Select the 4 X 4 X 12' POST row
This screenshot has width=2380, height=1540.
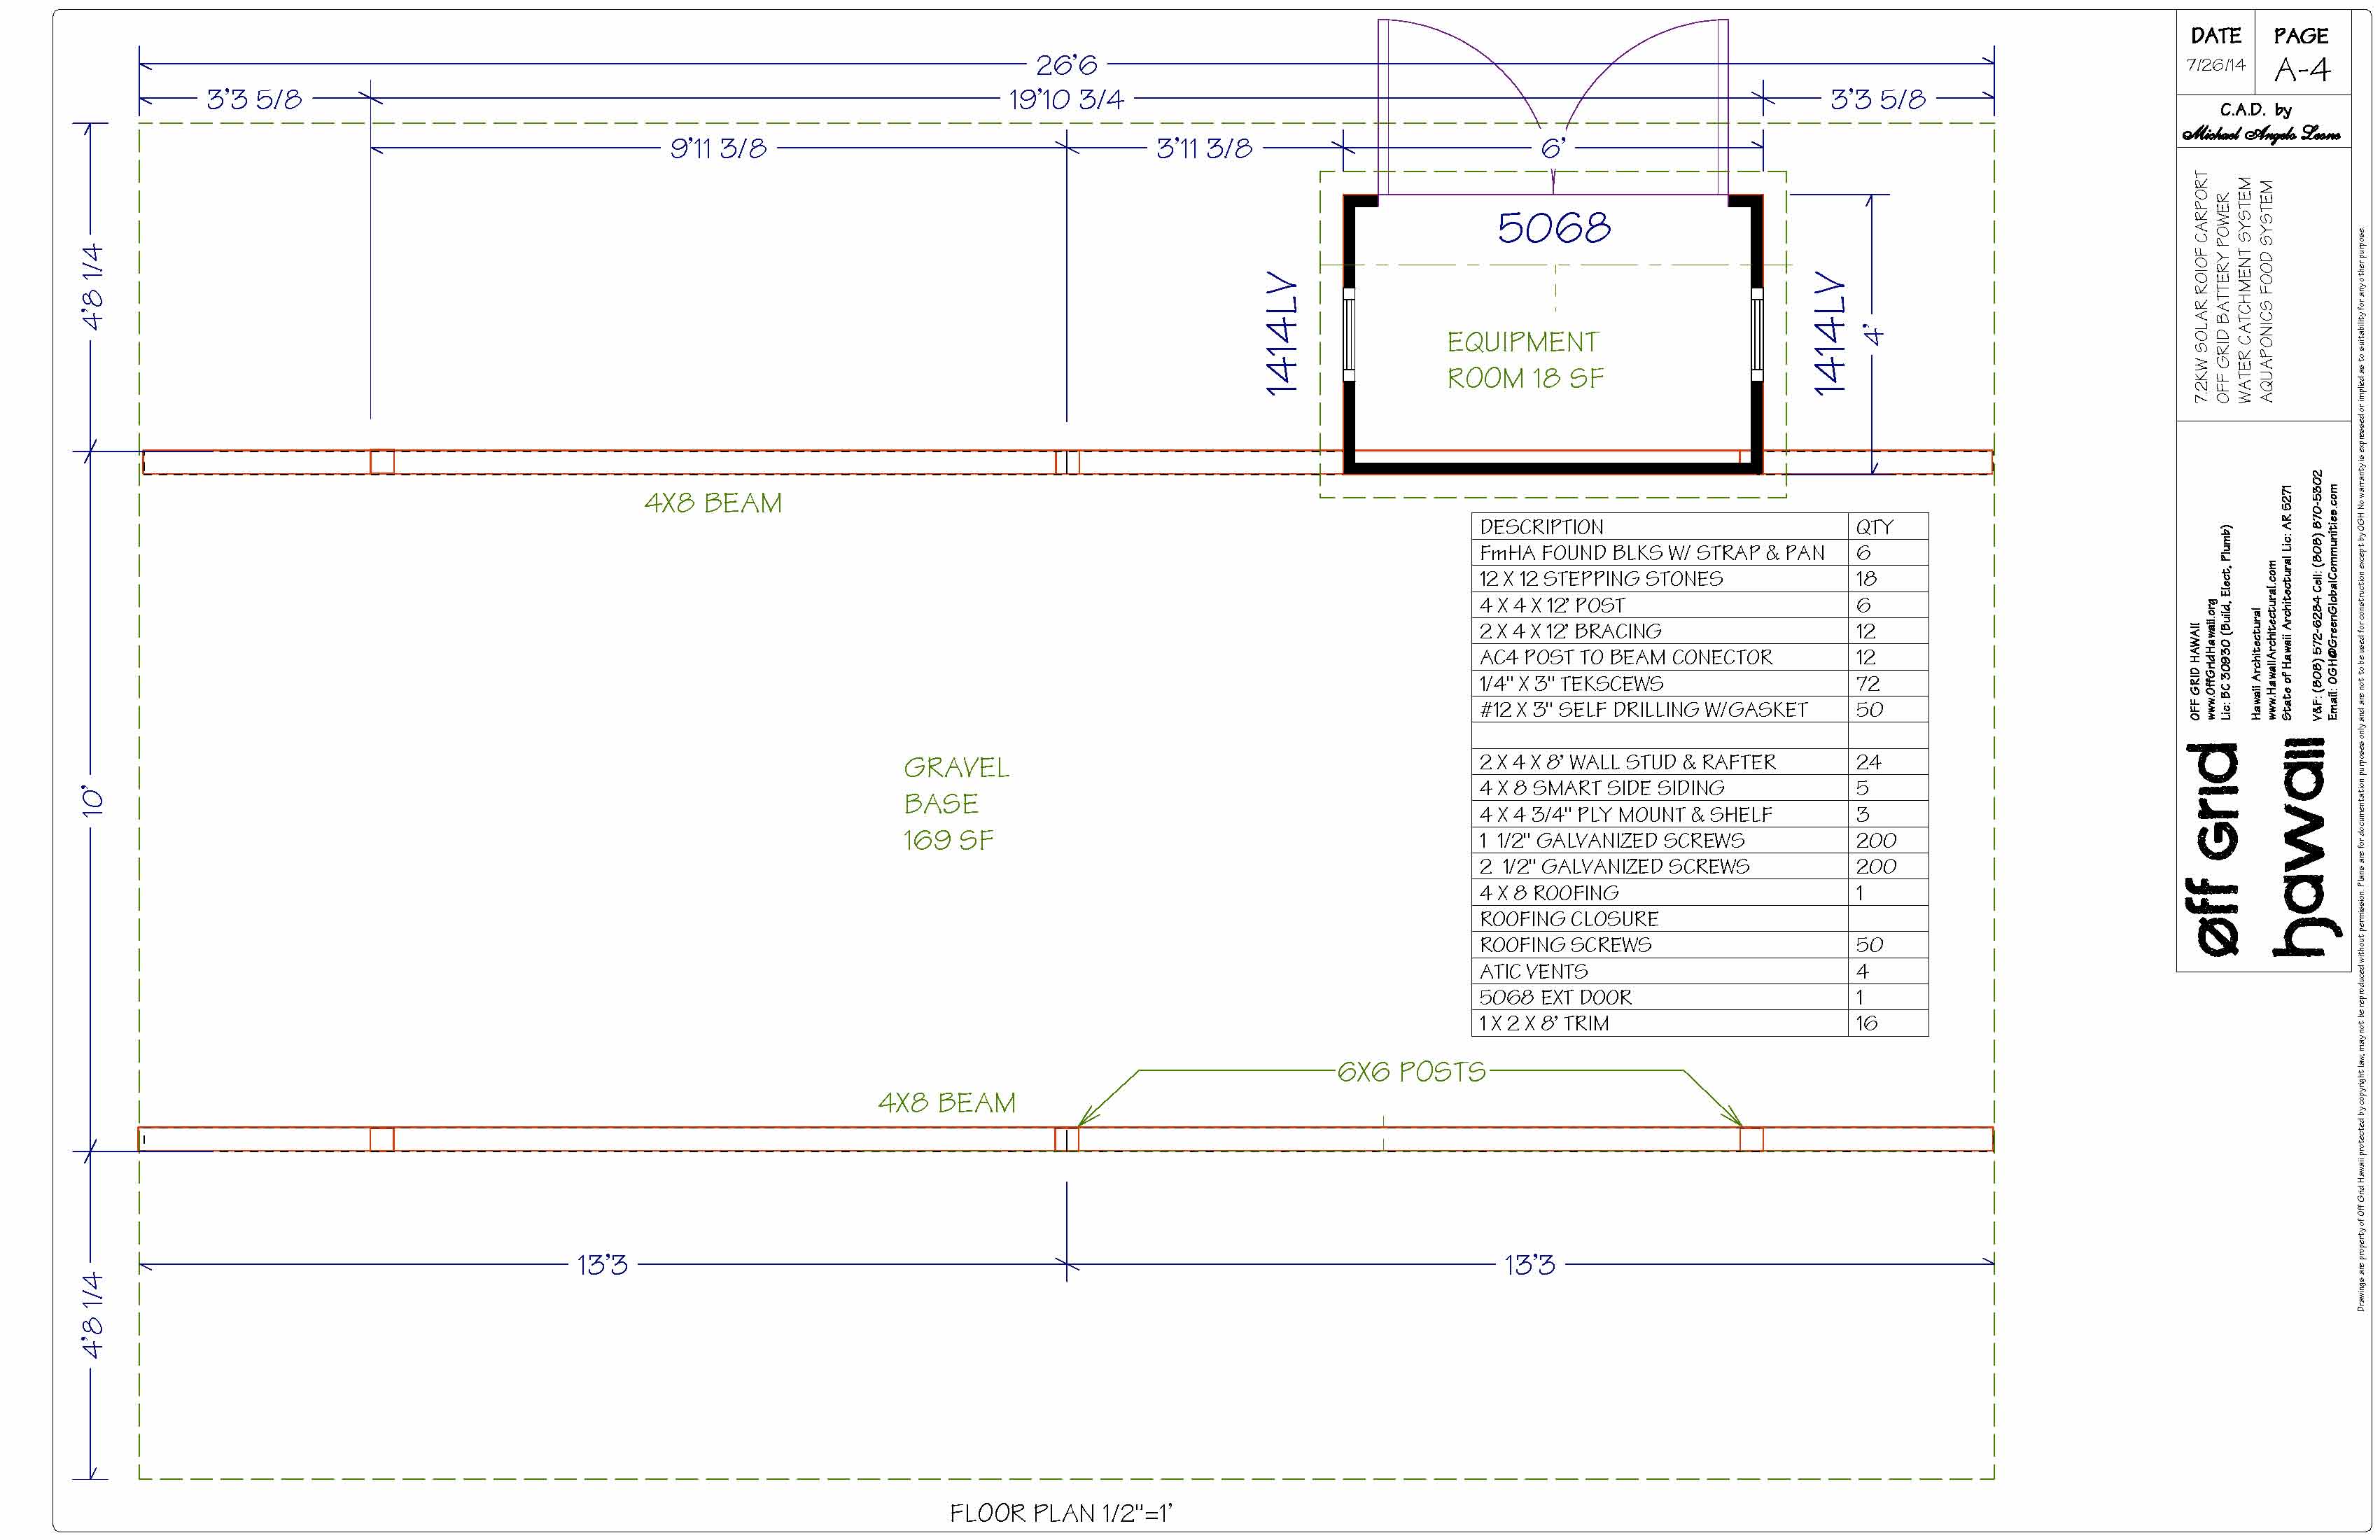click(1699, 605)
